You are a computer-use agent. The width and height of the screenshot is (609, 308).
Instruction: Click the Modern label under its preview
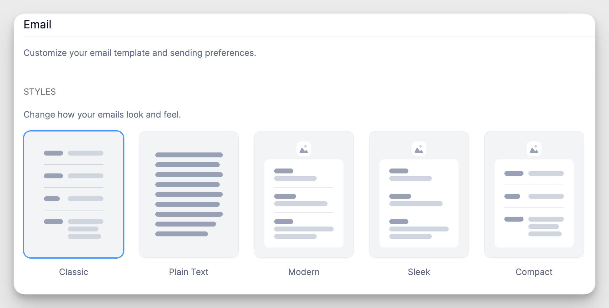click(304, 272)
